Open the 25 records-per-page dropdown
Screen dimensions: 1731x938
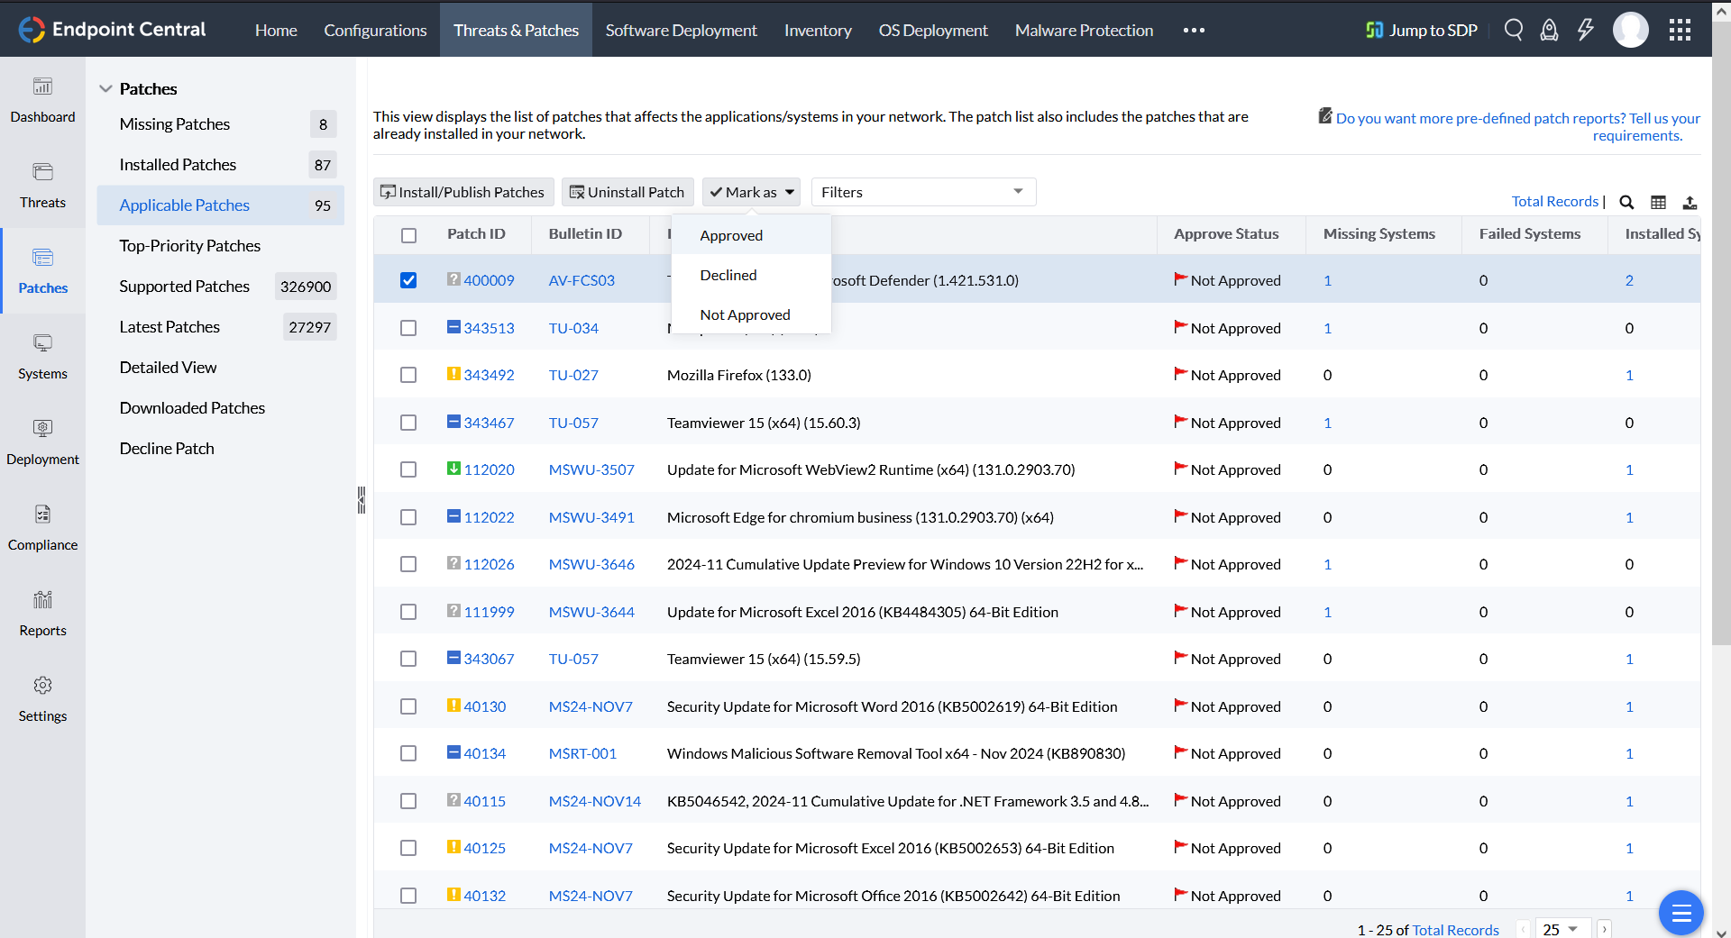click(1561, 929)
